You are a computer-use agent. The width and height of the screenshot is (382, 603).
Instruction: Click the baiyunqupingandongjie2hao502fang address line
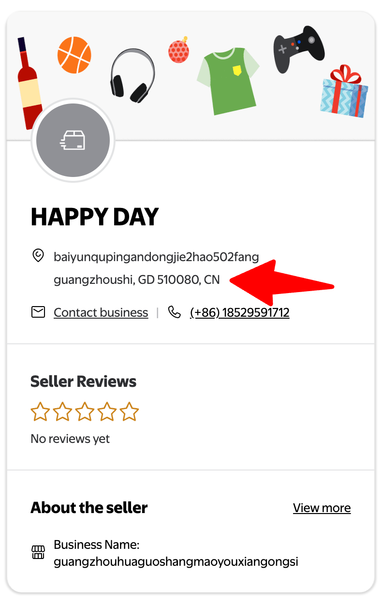(157, 257)
